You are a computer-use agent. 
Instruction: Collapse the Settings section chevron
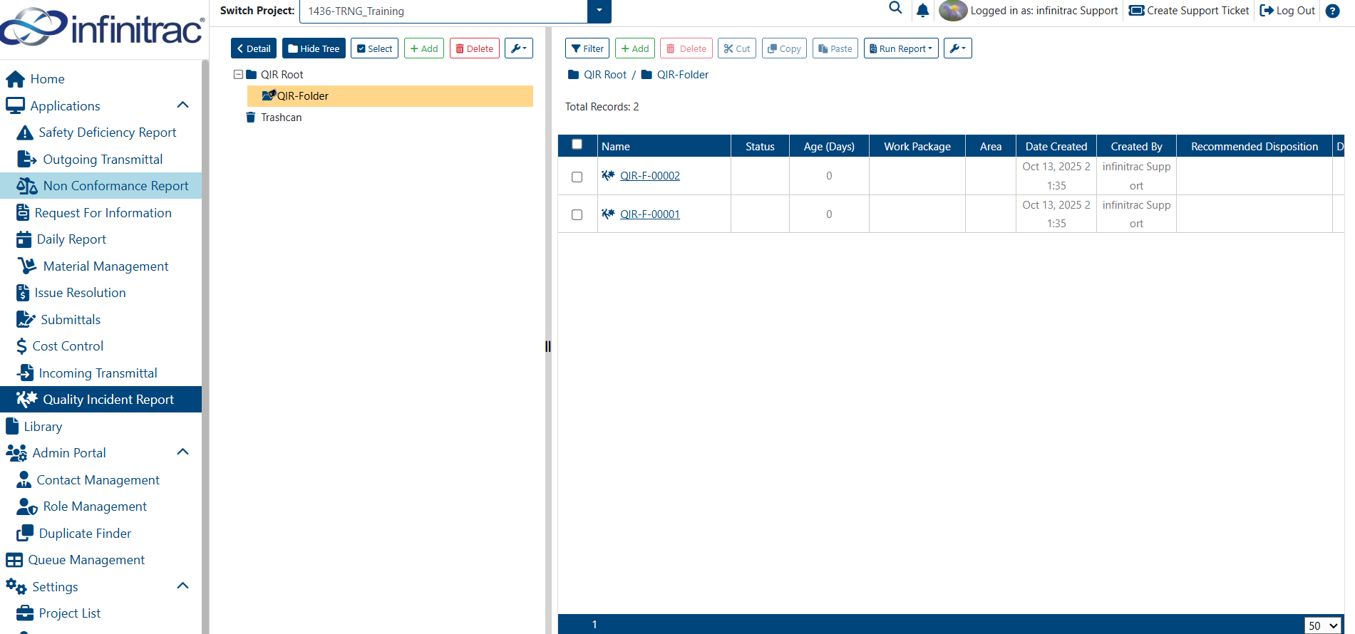point(182,586)
